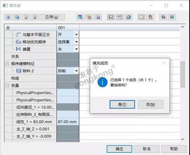Click the paste clipboard icon in toolbar

151,17
